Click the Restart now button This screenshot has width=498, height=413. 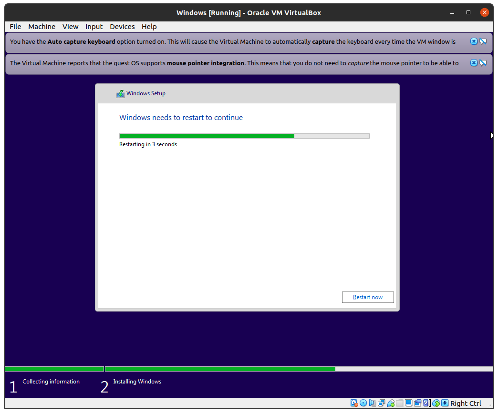point(367,297)
